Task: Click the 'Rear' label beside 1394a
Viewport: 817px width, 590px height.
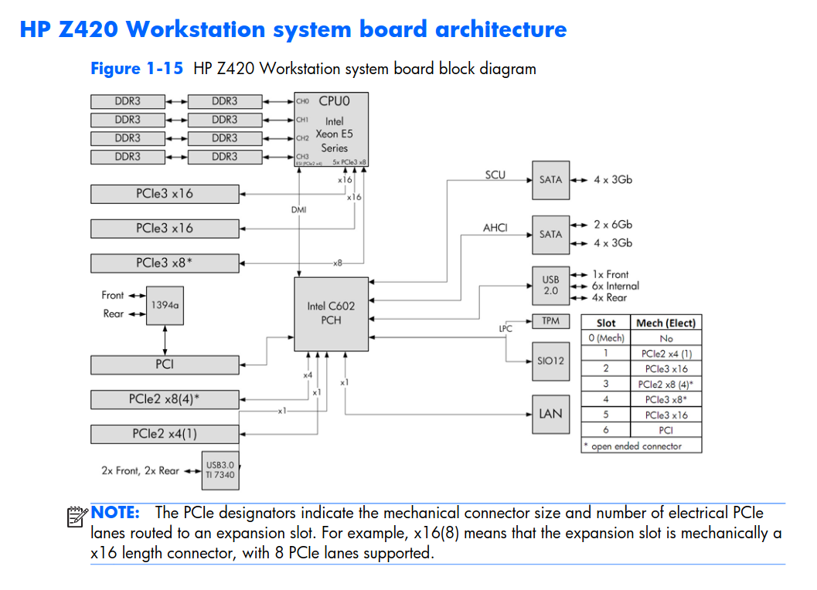Action: [x=113, y=314]
